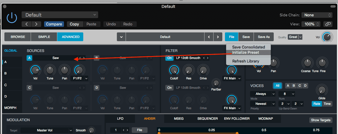The width and height of the screenshot is (338, 134).
Task: Open the Side Chain dropdown
Action: click(317, 15)
